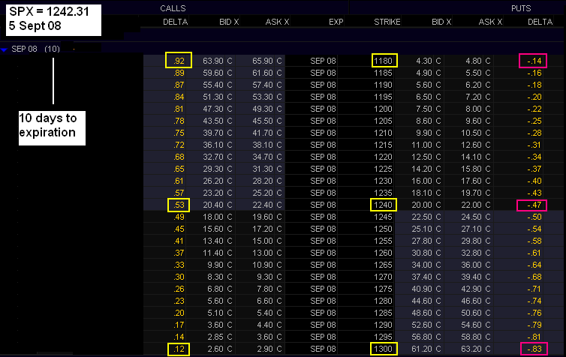Click call bid 39.70 at 1210 strike
The height and width of the screenshot is (357, 566).
(x=213, y=133)
